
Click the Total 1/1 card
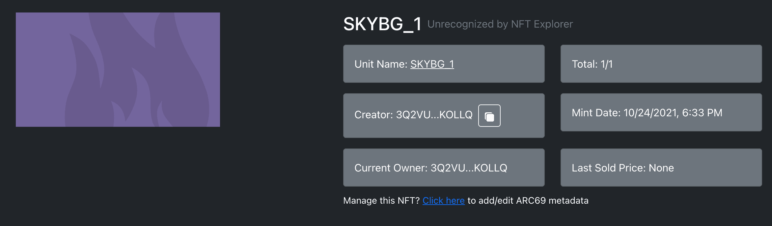[661, 64]
